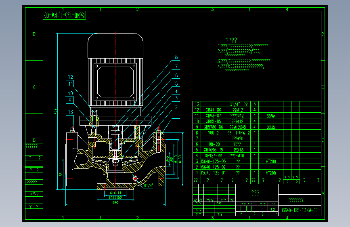Image resolution: width=350 pixels, height=227 pixels.
Task: Select part callout 8 on its leader line
Action: tap(176, 57)
